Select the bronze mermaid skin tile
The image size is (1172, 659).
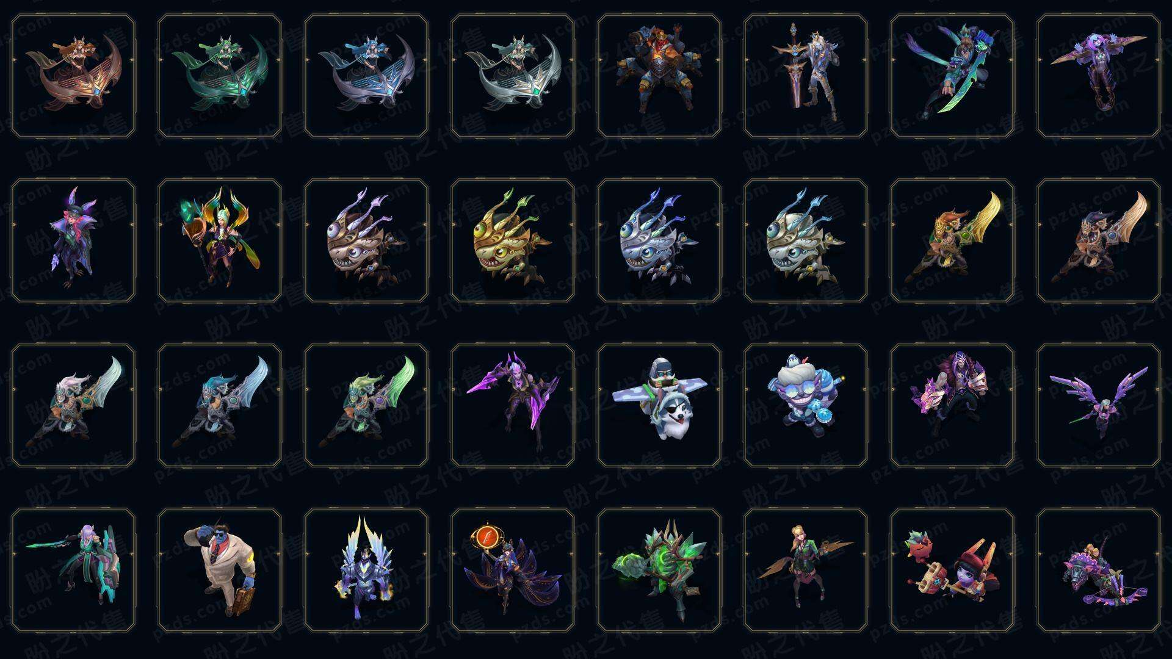tap(73, 76)
